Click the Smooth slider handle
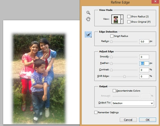160x126 pixels. 111,57
